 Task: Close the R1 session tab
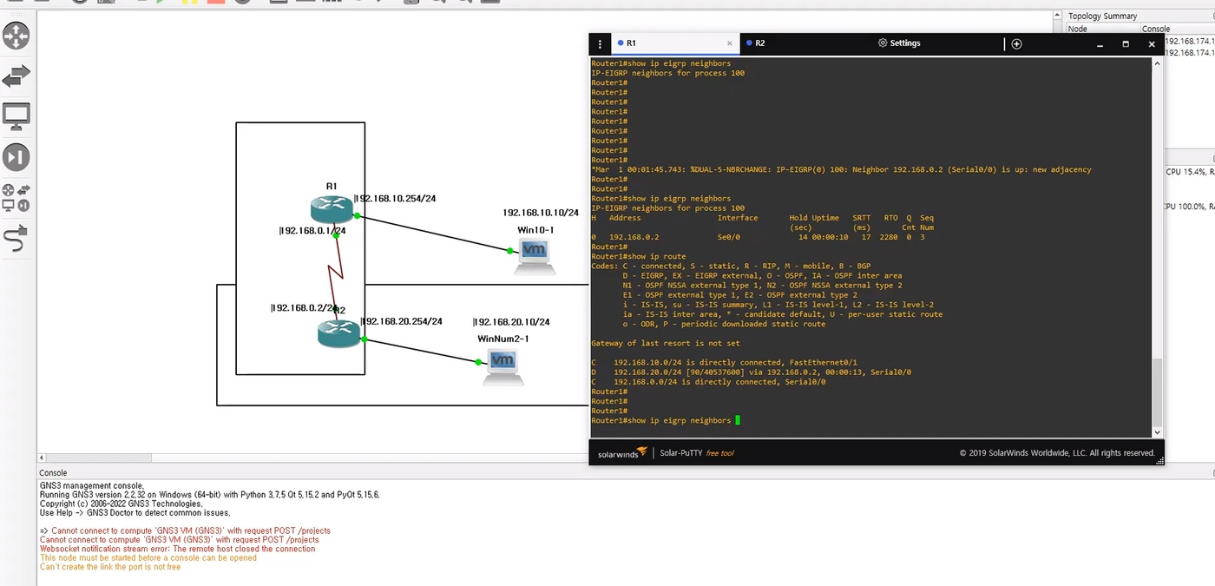pos(729,43)
